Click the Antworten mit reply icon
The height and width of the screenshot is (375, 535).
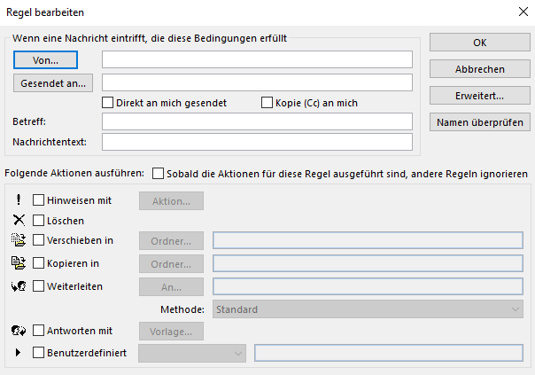click(x=19, y=331)
